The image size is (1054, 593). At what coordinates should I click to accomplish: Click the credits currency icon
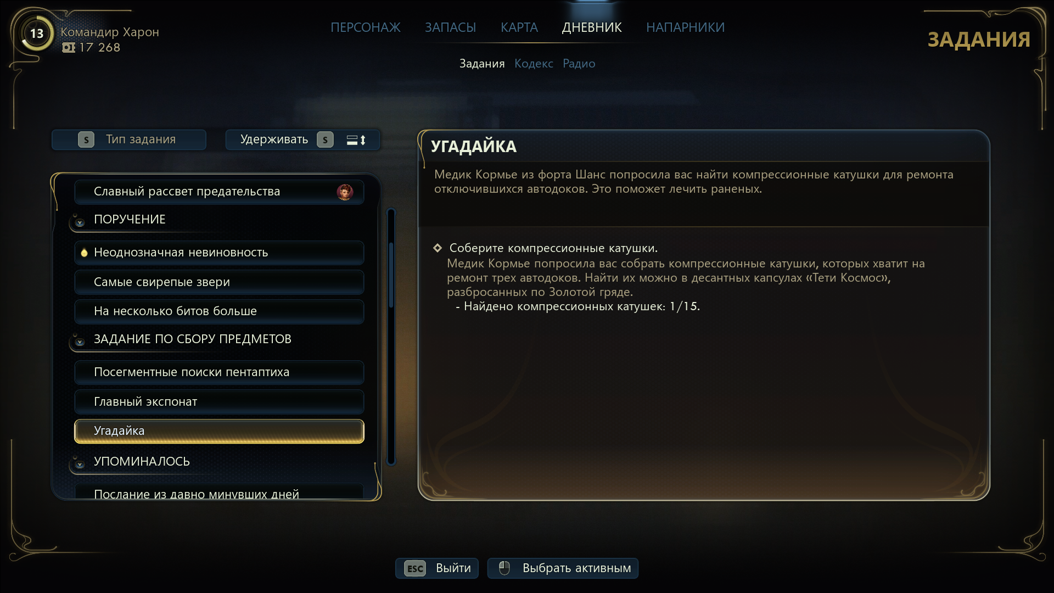69,48
